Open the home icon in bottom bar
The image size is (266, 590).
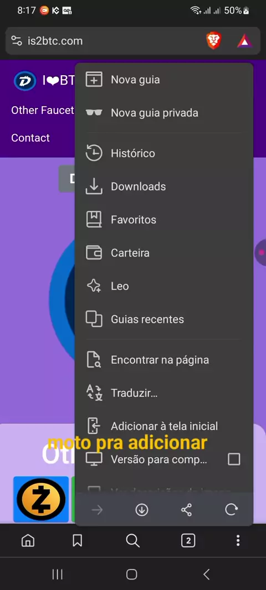tap(28, 541)
